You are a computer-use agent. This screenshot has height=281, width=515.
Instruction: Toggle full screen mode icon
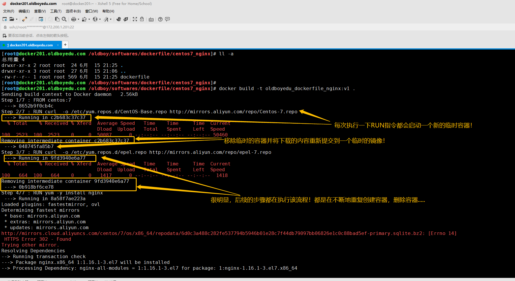tap(135, 19)
